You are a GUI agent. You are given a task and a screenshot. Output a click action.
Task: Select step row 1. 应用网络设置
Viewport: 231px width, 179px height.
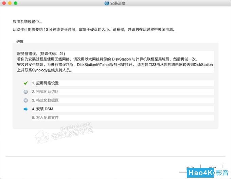pos(123,83)
